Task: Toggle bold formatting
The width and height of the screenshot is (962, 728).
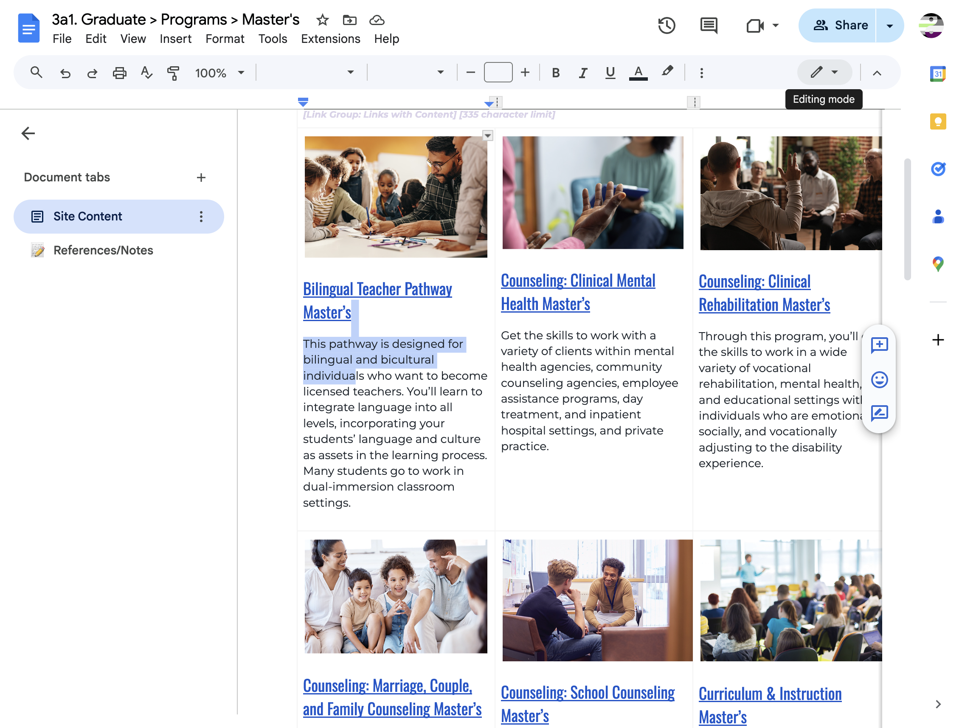Action: click(555, 73)
